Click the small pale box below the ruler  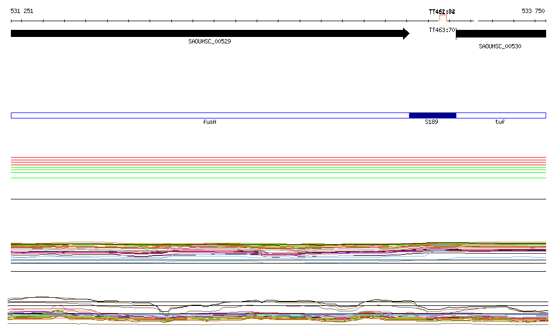click(x=476, y=23)
